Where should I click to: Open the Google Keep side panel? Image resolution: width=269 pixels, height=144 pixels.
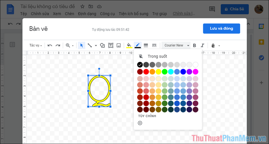click(x=261, y=42)
